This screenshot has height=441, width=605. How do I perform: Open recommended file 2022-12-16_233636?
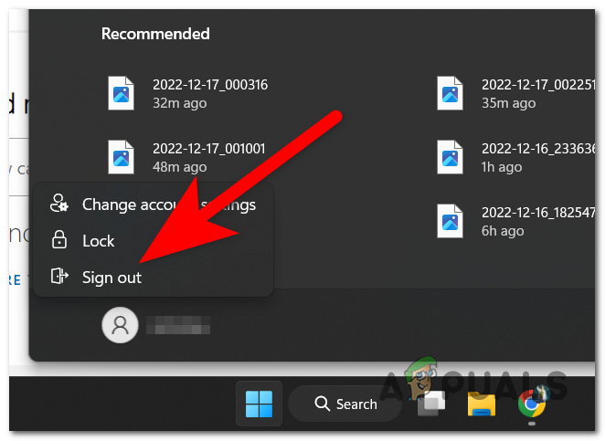click(x=515, y=158)
